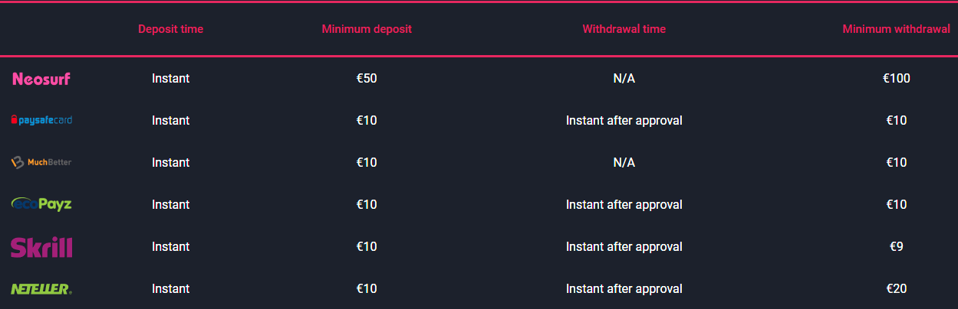Select ecoPayz's Instant deposit time cell
Image resolution: width=958 pixels, height=309 pixels.
(170, 204)
